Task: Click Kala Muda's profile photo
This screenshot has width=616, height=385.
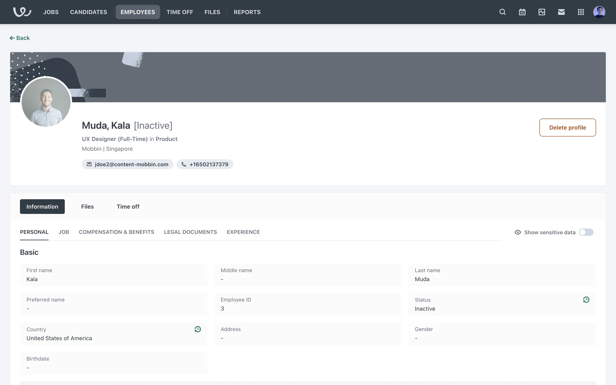Action: pos(46,102)
